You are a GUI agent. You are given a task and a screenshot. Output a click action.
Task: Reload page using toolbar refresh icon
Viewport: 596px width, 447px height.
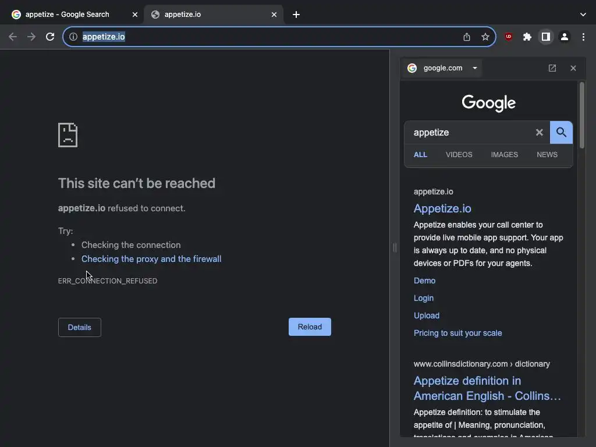(50, 37)
